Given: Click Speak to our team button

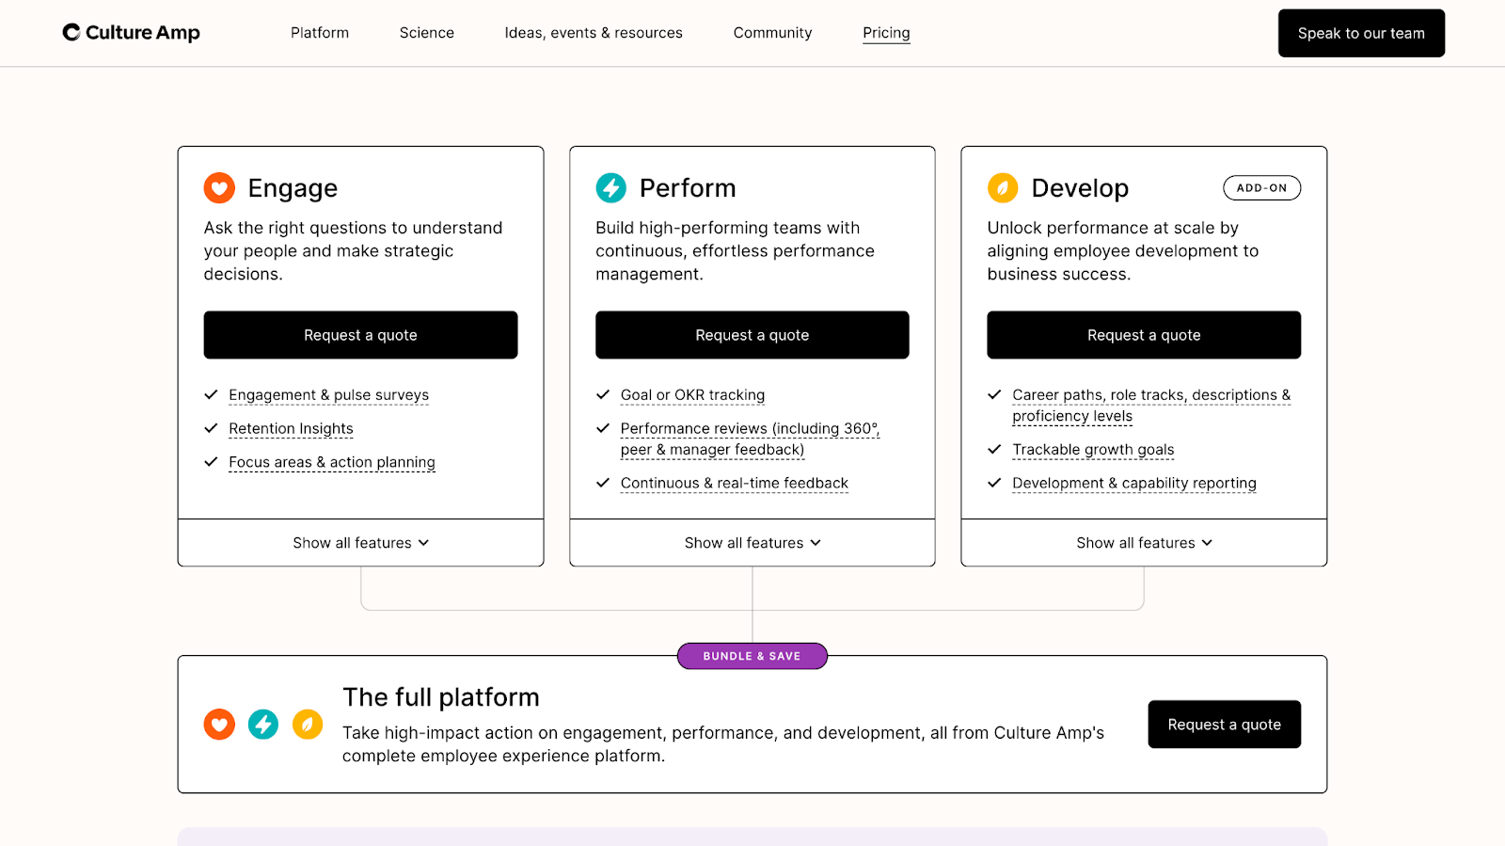Looking at the screenshot, I should pyautogui.click(x=1361, y=33).
